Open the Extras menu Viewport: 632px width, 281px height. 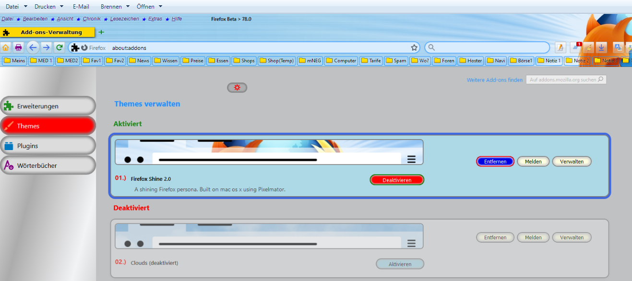(155, 19)
